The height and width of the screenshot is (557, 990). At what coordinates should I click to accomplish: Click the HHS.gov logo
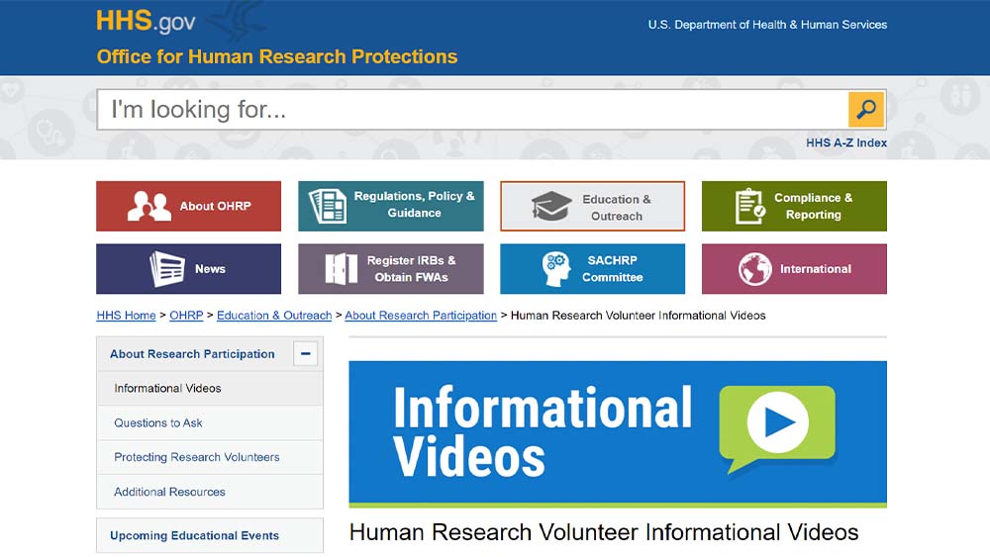pos(146,22)
